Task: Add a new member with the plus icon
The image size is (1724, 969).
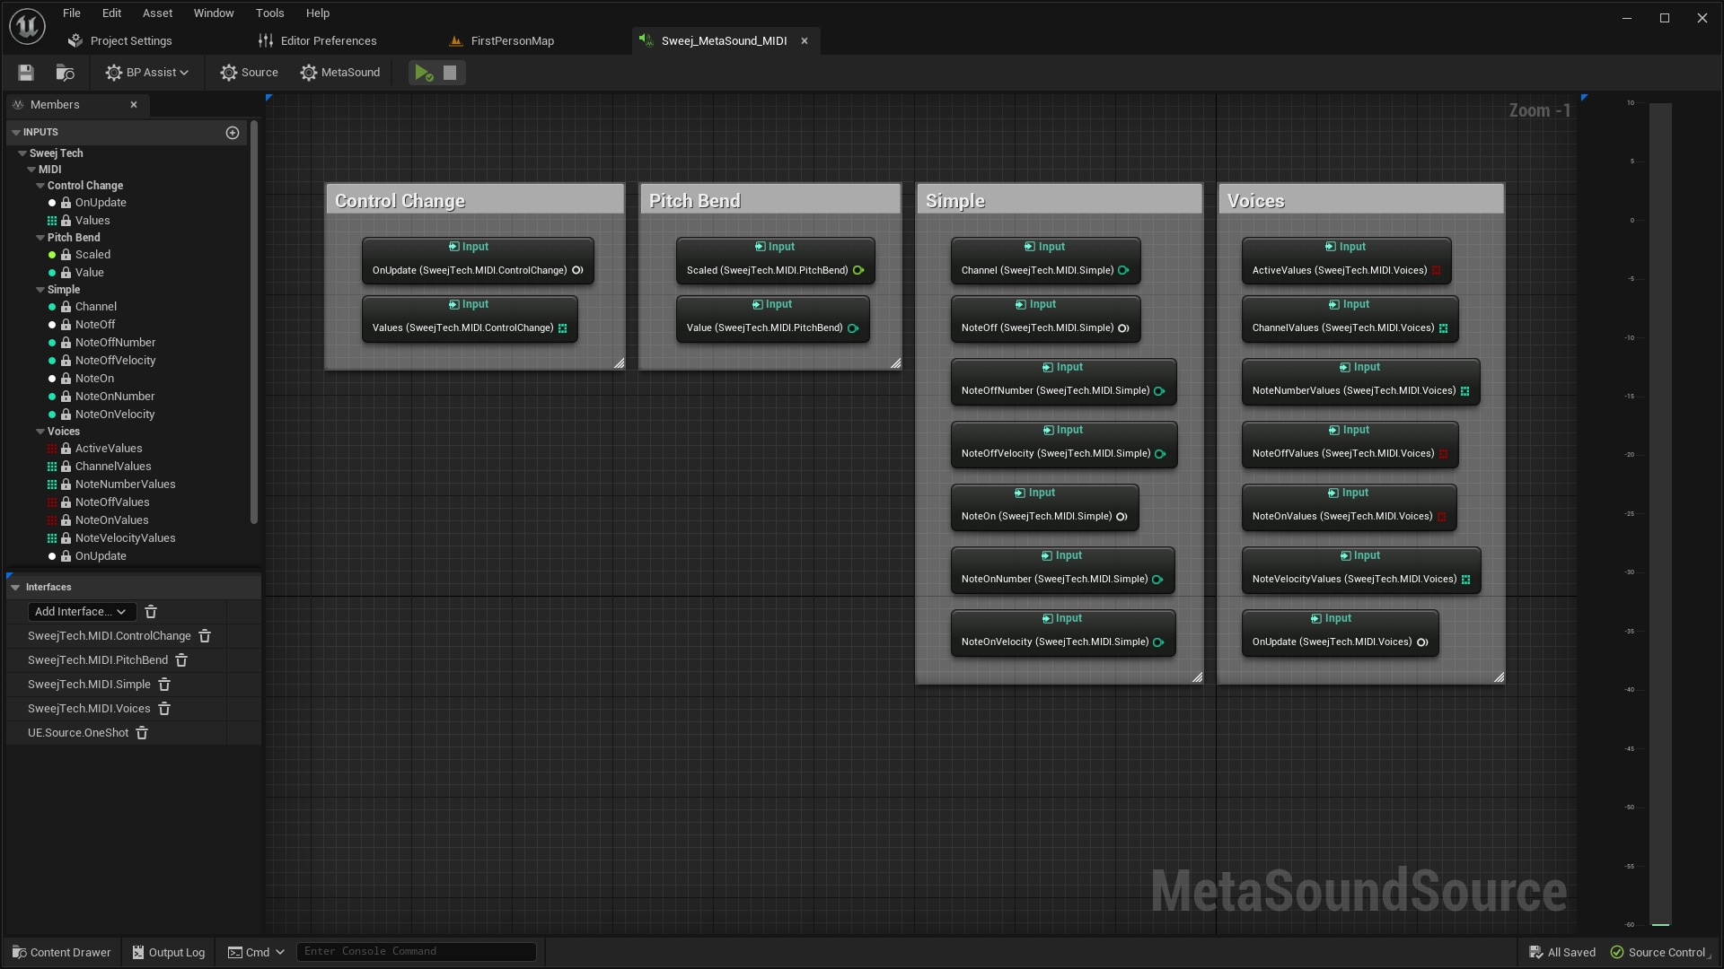Action: [x=233, y=132]
